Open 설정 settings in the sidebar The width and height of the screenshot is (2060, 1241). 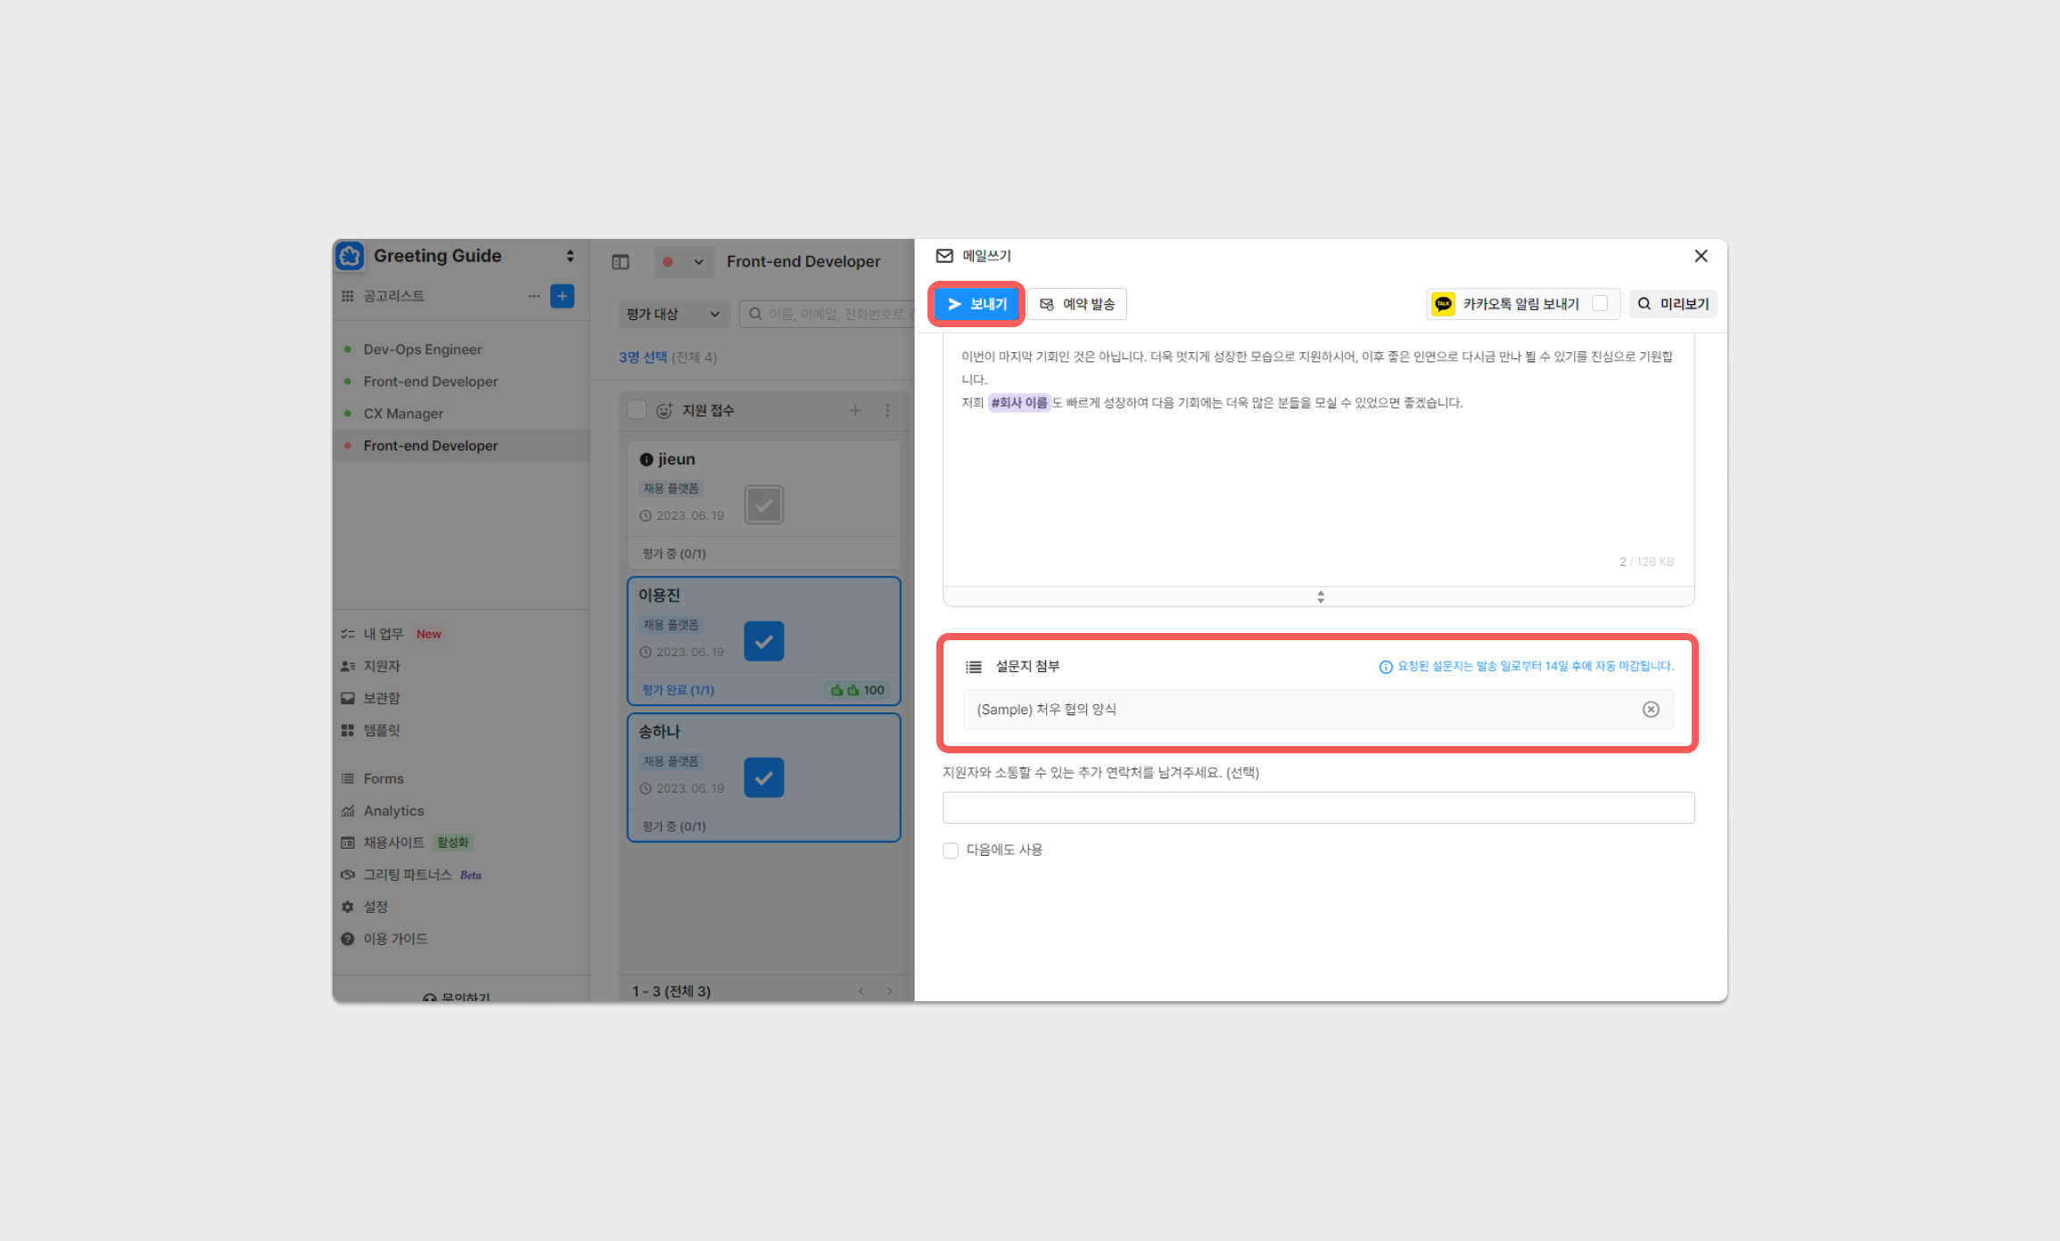[375, 907]
